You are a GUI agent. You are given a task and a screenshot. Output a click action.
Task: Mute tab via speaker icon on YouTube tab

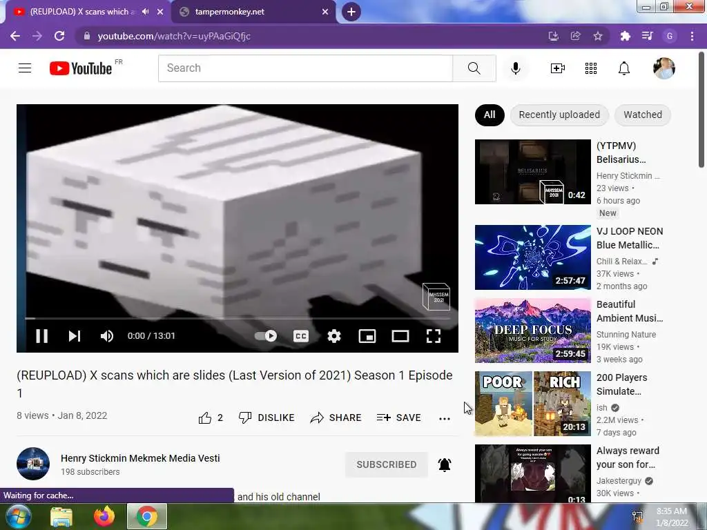145,12
